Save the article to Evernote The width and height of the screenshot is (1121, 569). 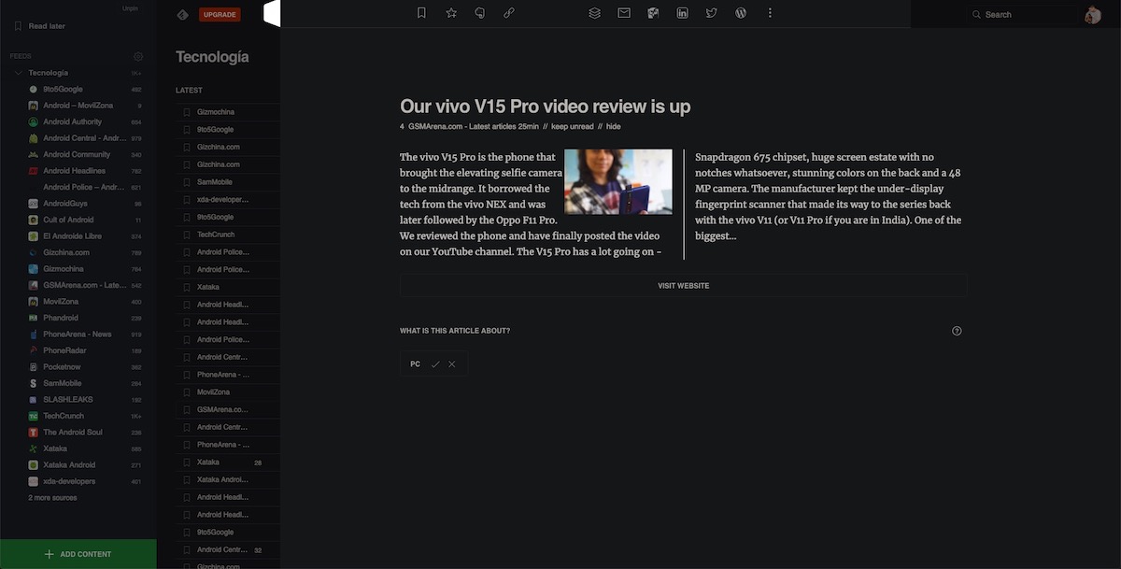point(480,13)
